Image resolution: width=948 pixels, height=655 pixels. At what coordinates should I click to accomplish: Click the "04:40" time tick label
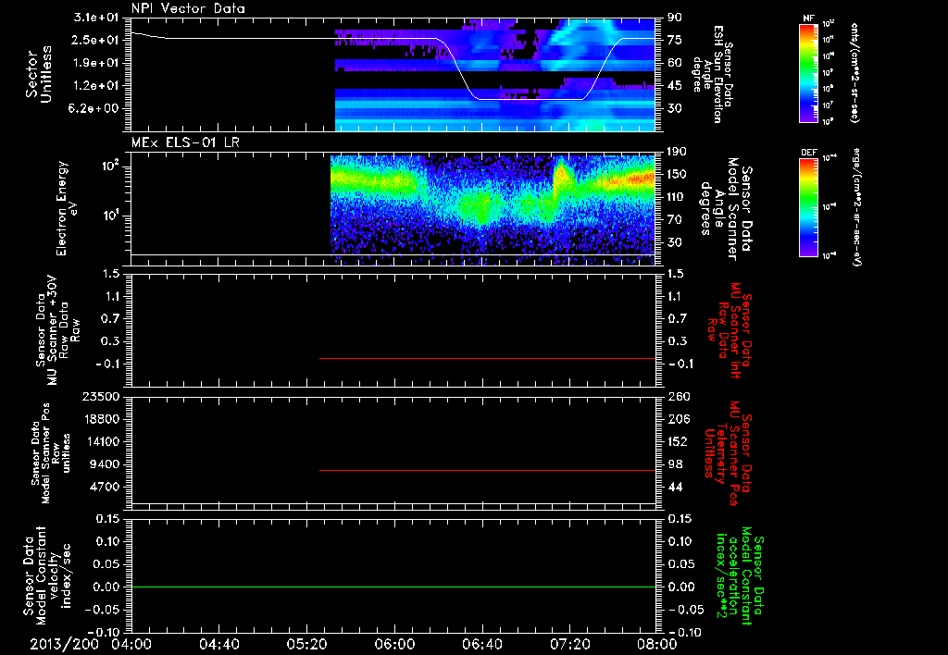tap(219, 644)
